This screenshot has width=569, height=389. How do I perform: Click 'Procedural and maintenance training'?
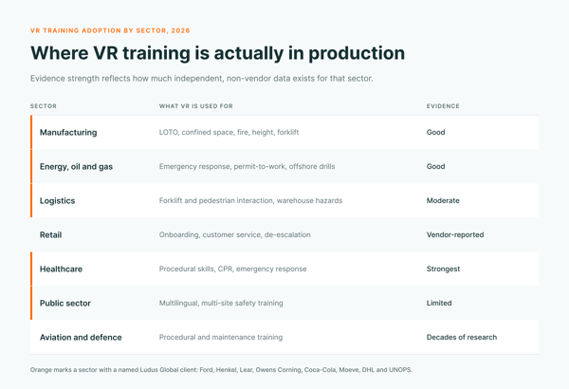tap(221, 337)
